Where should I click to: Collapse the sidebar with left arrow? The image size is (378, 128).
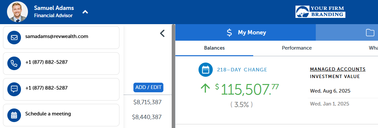click(162, 33)
